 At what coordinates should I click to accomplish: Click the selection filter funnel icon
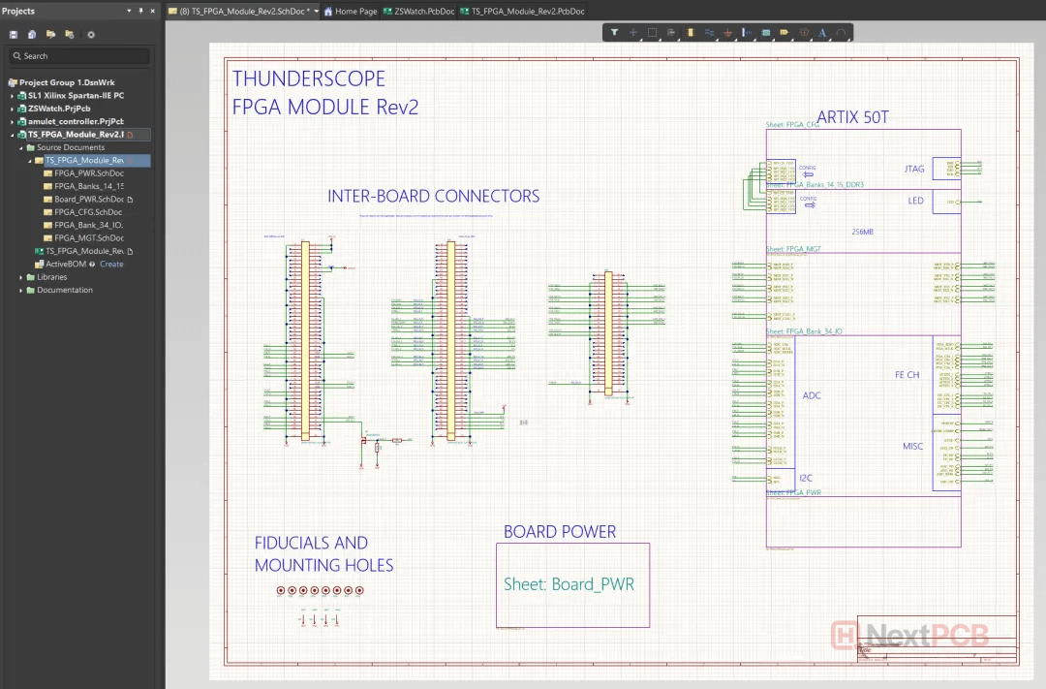[x=614, y=32]
